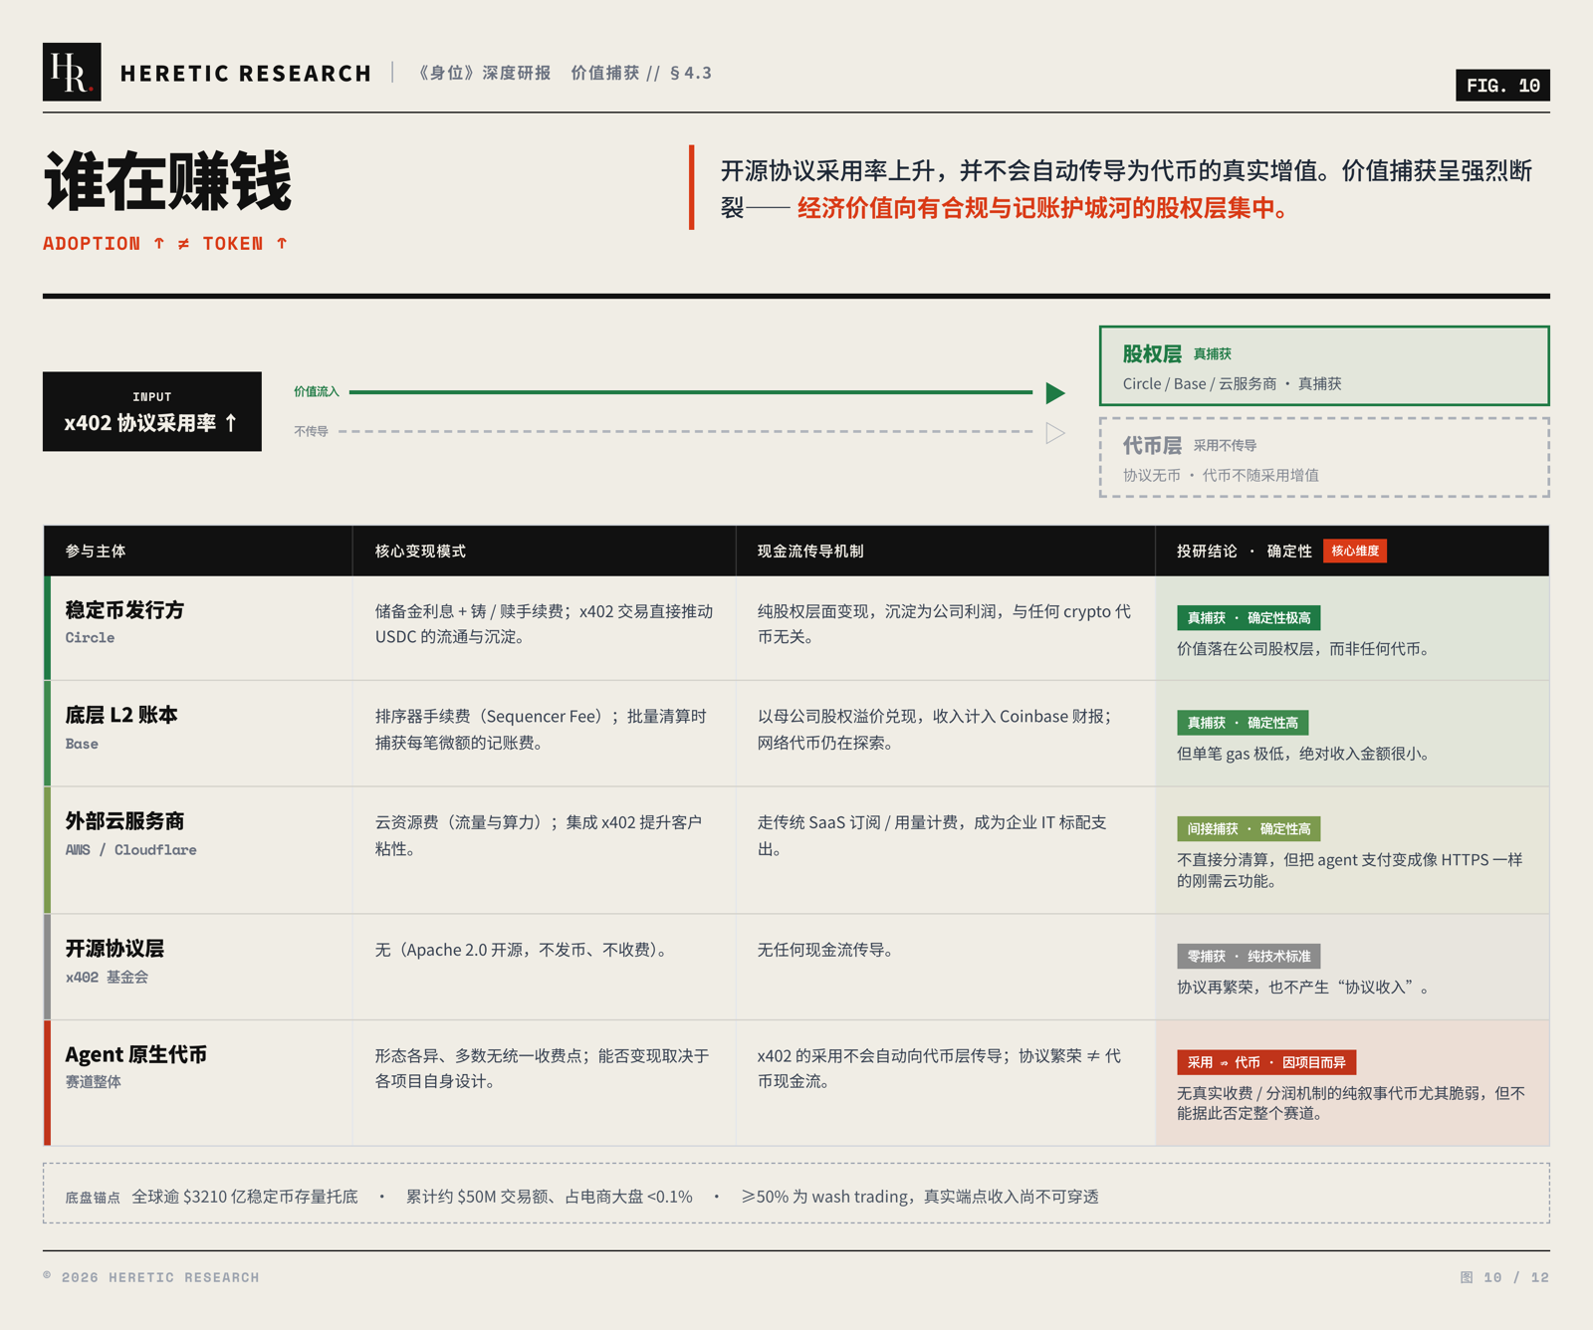Click the 全球逾 $3210 亿稳定币存量托底 text

coord(245,1197)
